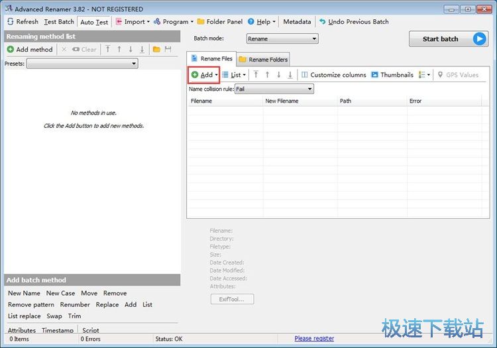Add Swap batch method
This screenshot has width=497, height=348.
(x=54, y=316)
